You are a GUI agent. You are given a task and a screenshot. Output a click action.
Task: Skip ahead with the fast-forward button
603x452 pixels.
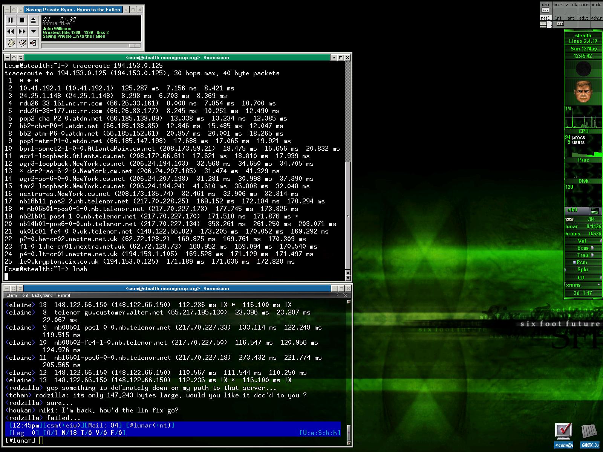click(22, 32)
